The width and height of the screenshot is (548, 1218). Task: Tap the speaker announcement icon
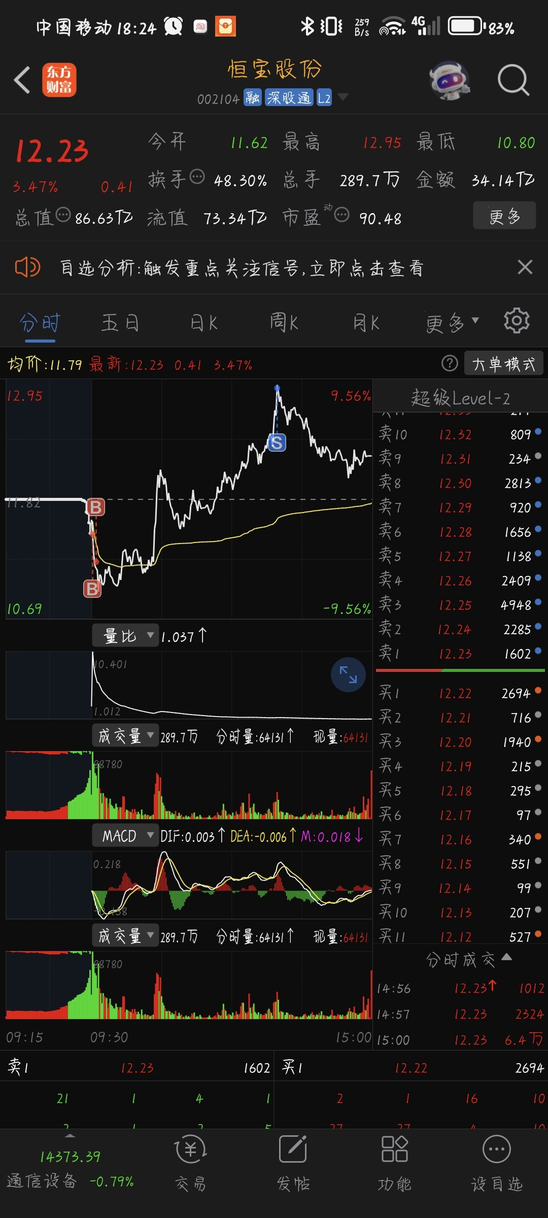pos(27,267)
